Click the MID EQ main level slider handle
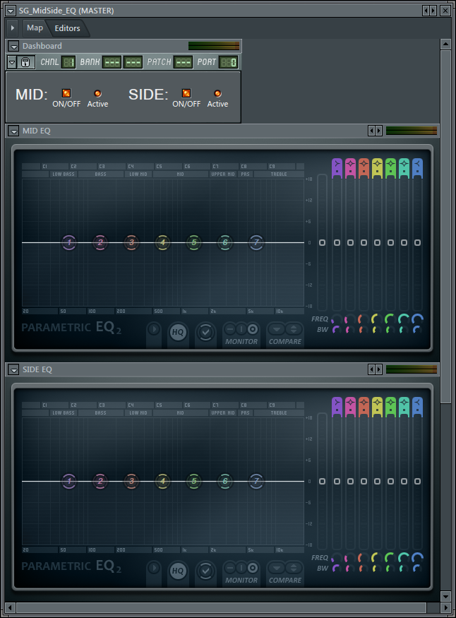The image size is (456, 618). (322, 243)
